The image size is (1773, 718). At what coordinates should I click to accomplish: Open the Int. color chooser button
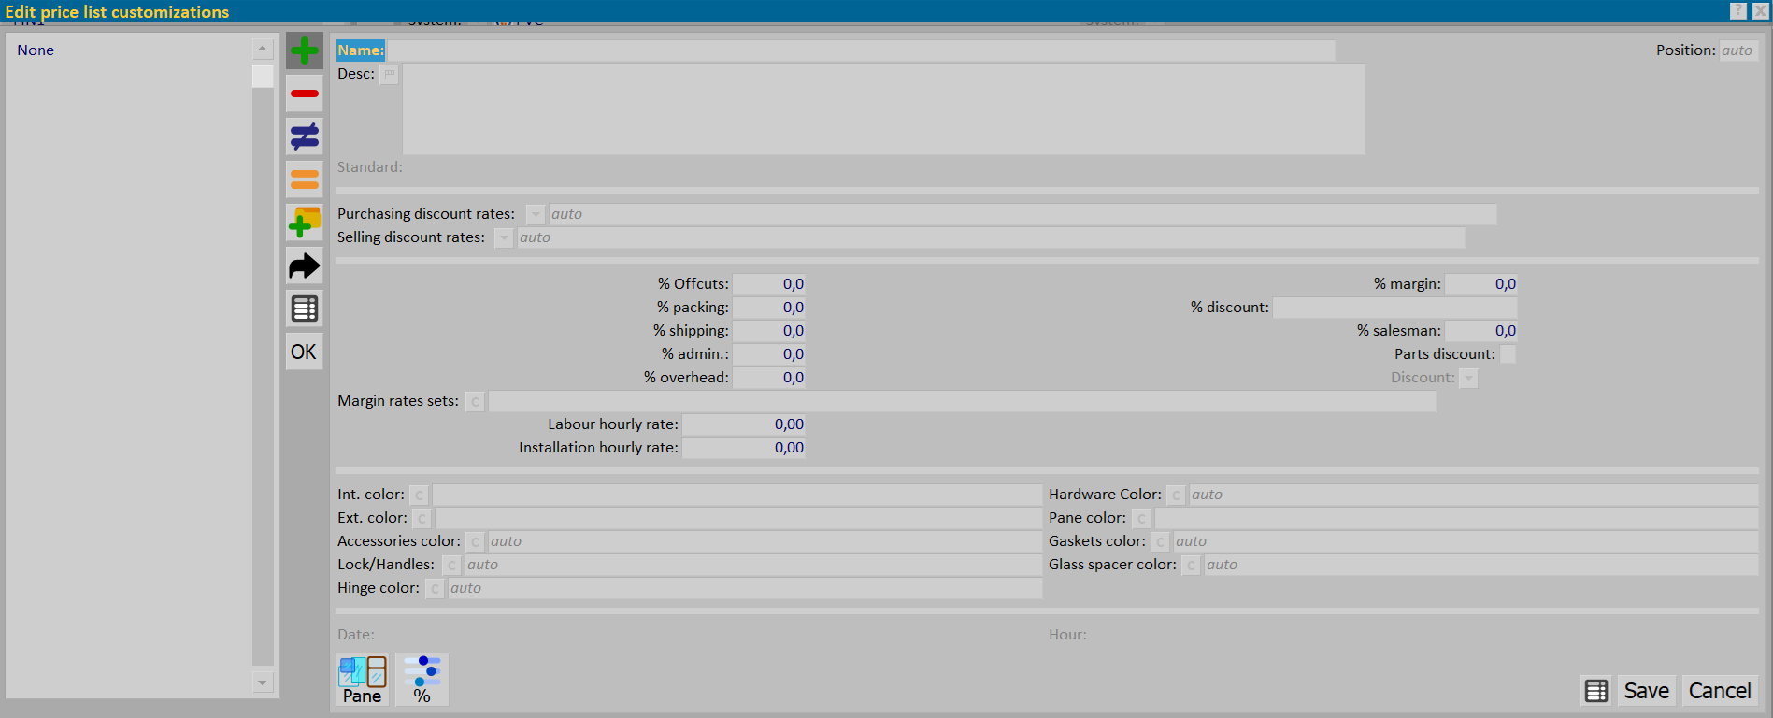point(419,495)
